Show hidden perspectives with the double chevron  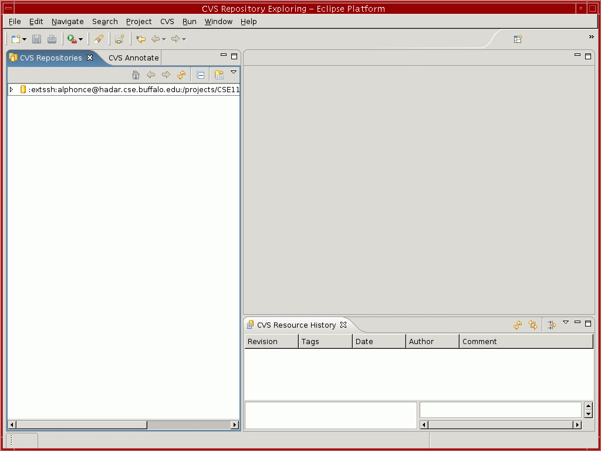(591, 37)
